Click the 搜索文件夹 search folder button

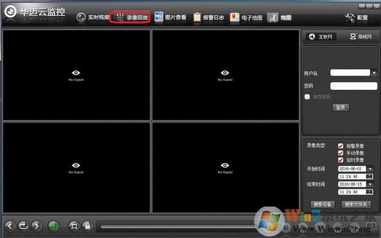(x=356, y=205)
